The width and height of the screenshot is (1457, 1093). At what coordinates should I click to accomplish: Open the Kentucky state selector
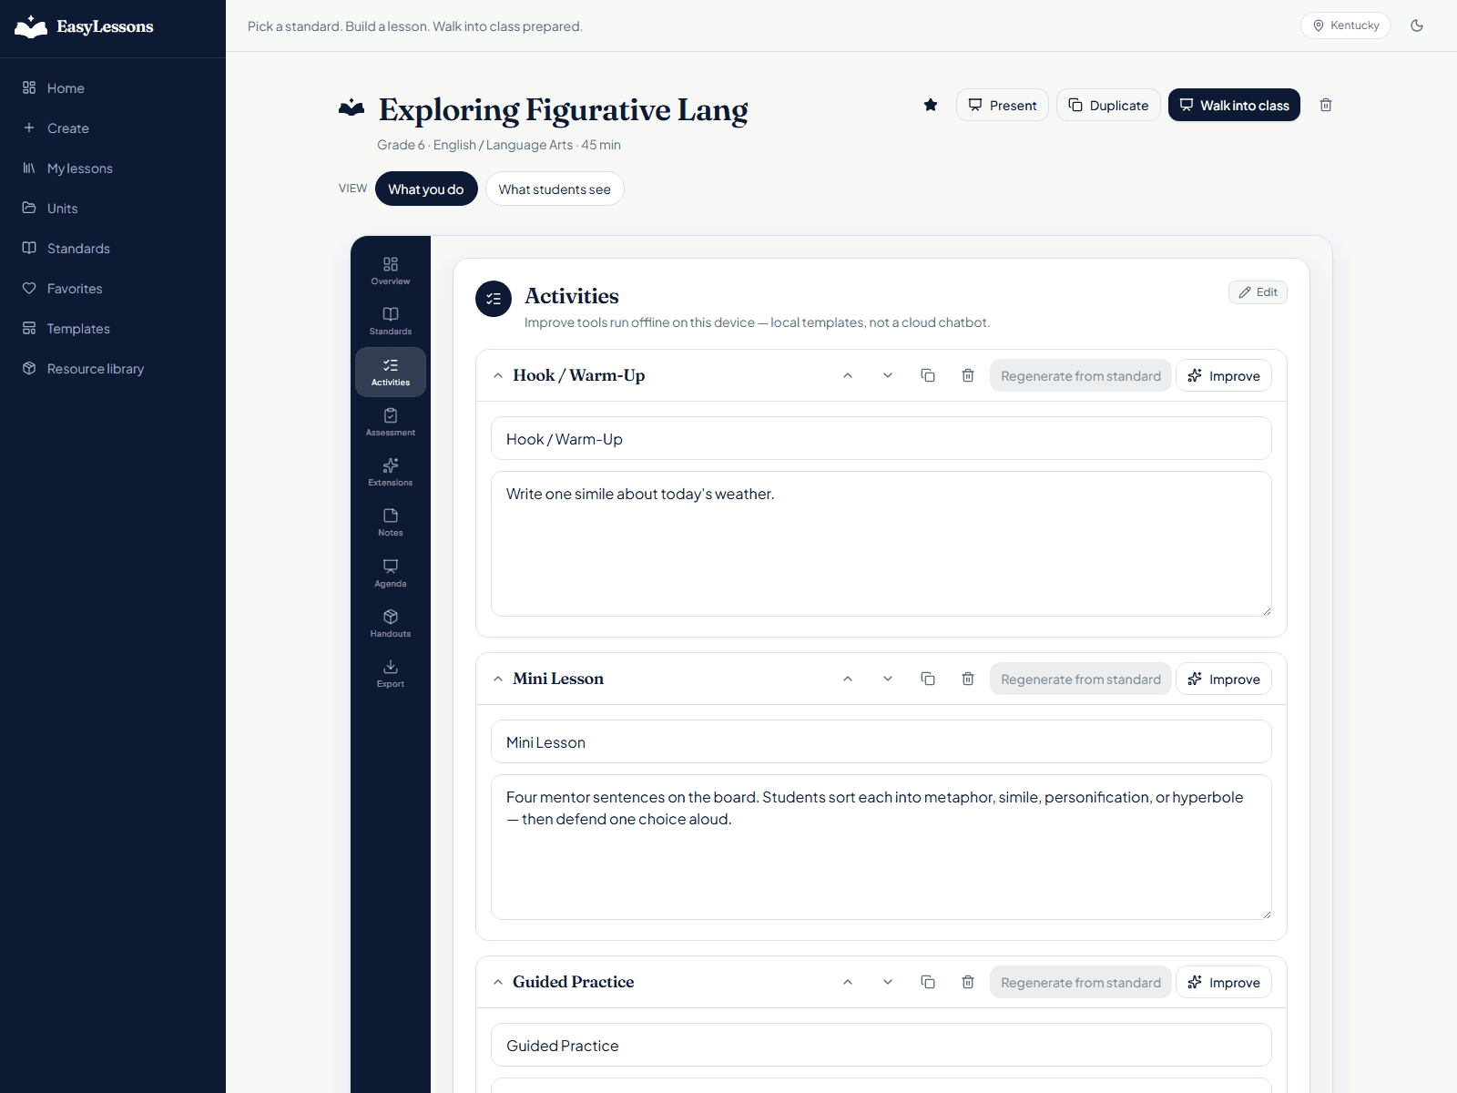[x=1345, y=26]
